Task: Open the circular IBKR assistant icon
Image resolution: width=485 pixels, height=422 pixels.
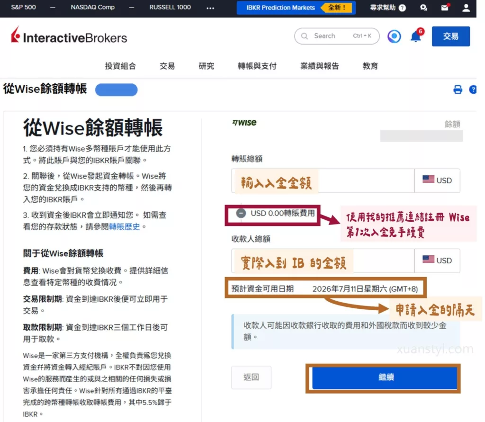Action: pos(394,36)
